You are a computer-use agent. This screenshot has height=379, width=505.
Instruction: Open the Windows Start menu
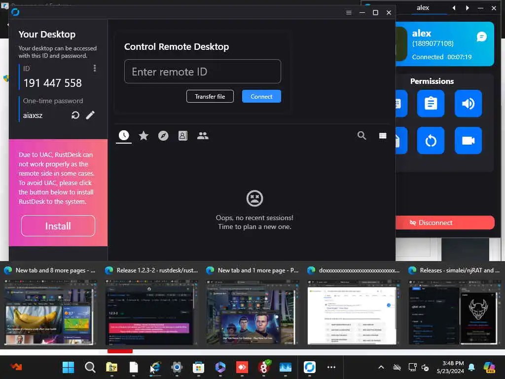point(68,367)
